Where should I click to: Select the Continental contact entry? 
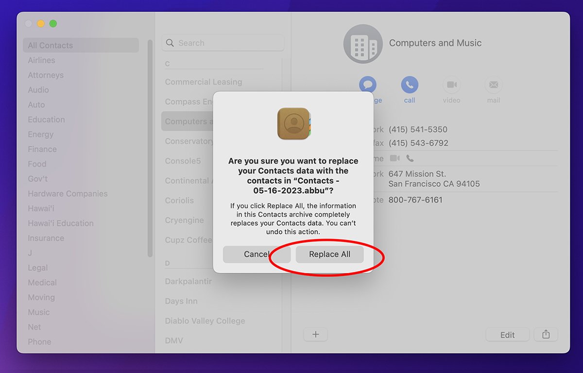tap(189, 181)
